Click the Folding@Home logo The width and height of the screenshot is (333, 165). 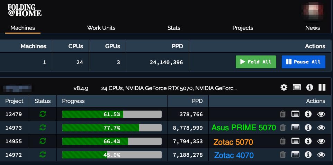[24, 10]
